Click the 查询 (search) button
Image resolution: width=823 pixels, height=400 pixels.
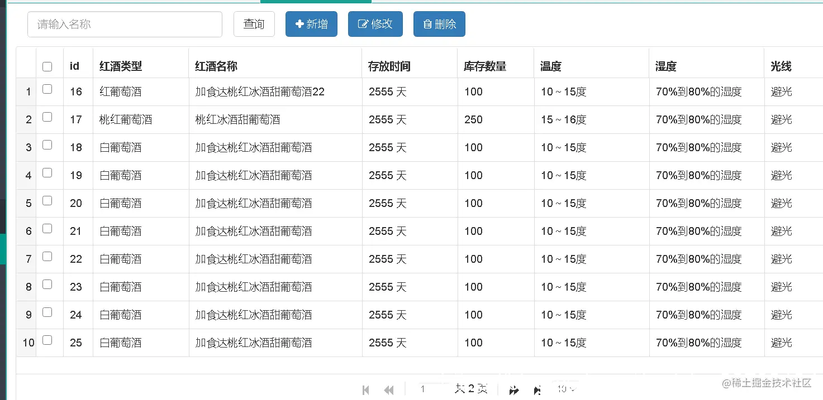click(254, 24)
